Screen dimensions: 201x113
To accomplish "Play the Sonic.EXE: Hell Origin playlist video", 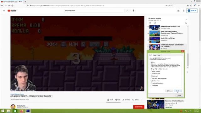I will [168, 40].
